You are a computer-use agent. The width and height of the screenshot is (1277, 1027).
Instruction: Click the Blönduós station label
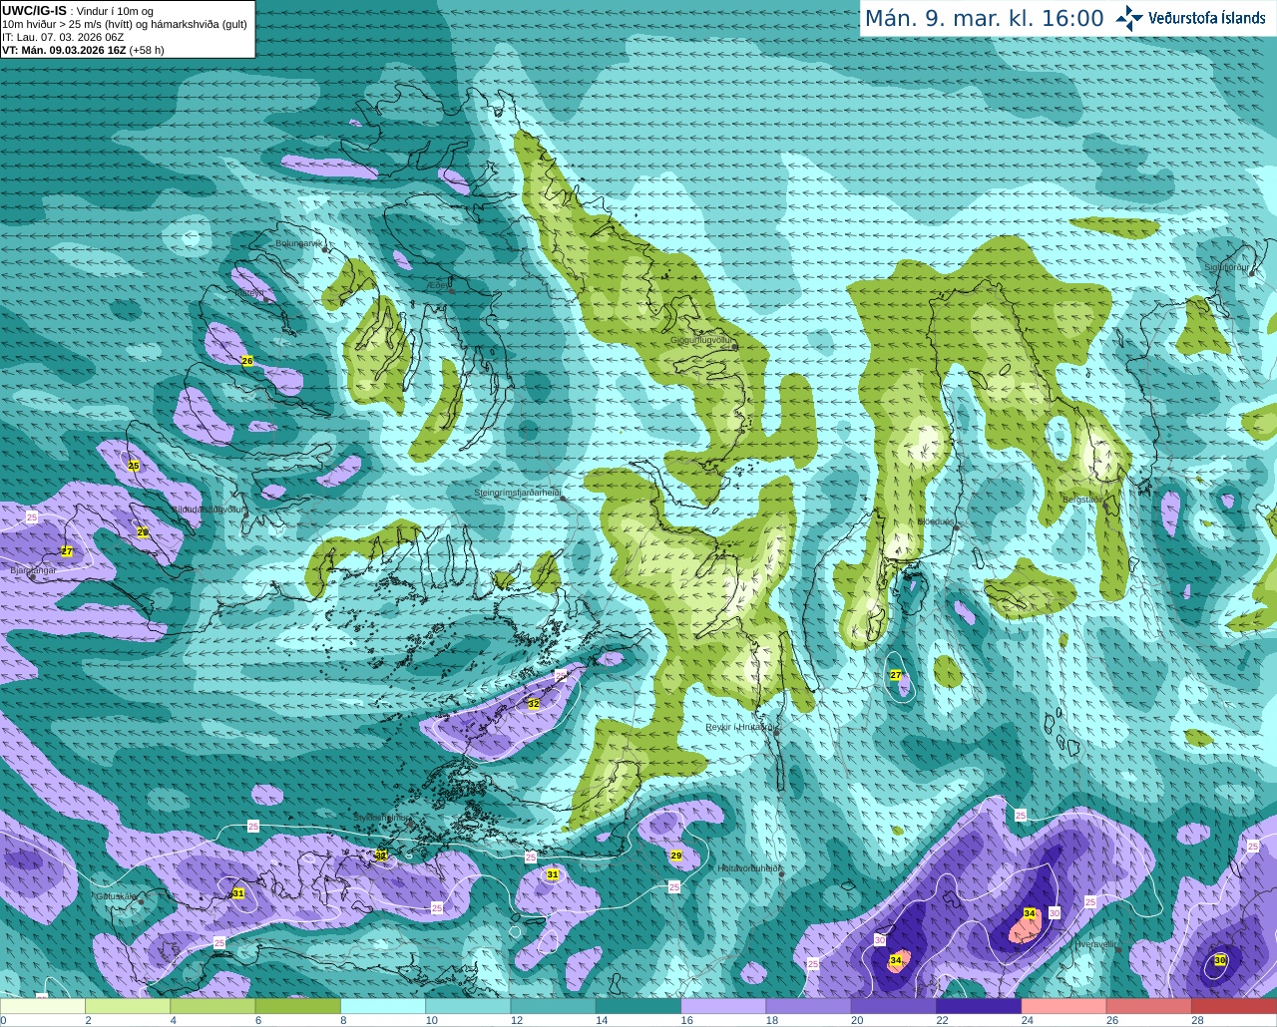click(936, 521)
